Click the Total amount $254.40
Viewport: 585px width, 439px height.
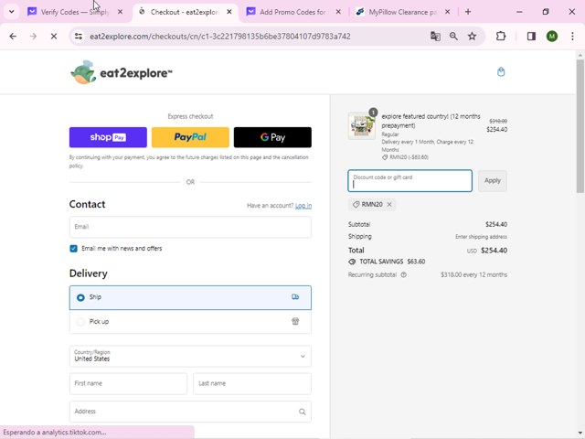[494, 251]
